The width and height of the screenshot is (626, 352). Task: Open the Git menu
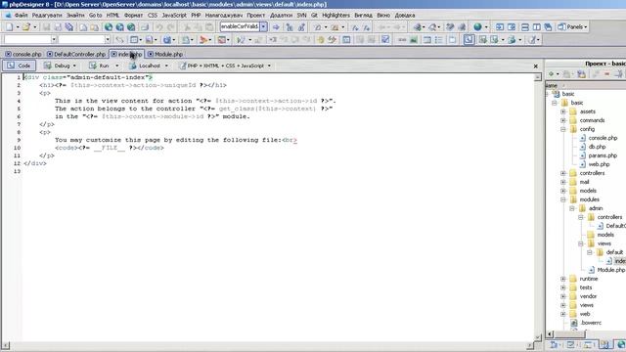[x=314, y=16]
